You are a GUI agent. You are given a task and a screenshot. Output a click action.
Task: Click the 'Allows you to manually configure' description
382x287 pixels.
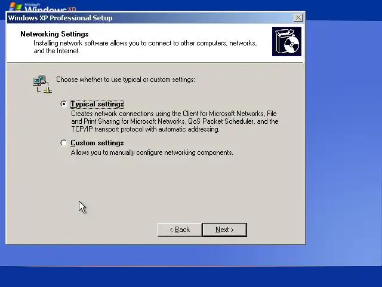click(152, 152)
